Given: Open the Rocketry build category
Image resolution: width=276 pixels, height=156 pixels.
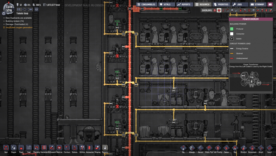Looking at the screenshot, I should click(x=105, y=148).
